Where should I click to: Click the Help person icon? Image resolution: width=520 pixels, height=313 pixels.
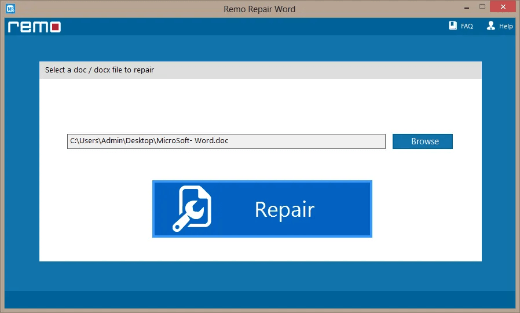click(491, 26)
